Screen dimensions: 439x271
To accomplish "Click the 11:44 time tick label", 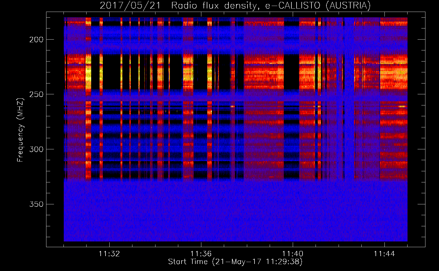I will (384, 254).
